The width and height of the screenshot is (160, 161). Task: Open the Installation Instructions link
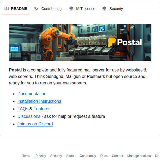(39, 101)
